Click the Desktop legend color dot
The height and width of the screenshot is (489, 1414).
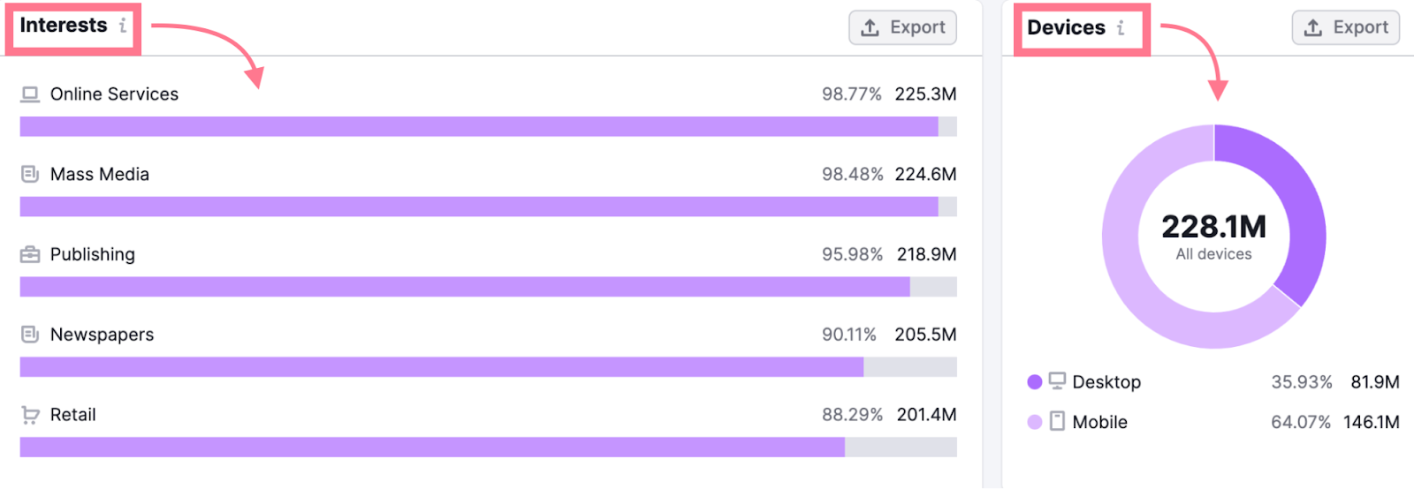pos(1035,382)
